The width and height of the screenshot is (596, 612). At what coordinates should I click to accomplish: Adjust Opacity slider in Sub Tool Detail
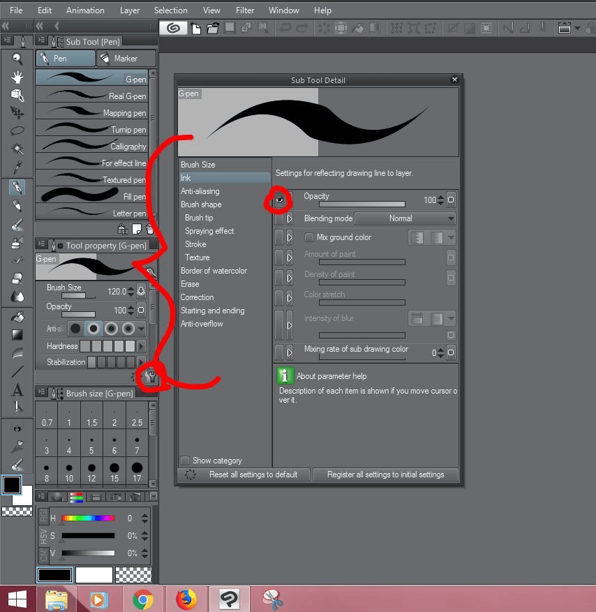[362, 204]
